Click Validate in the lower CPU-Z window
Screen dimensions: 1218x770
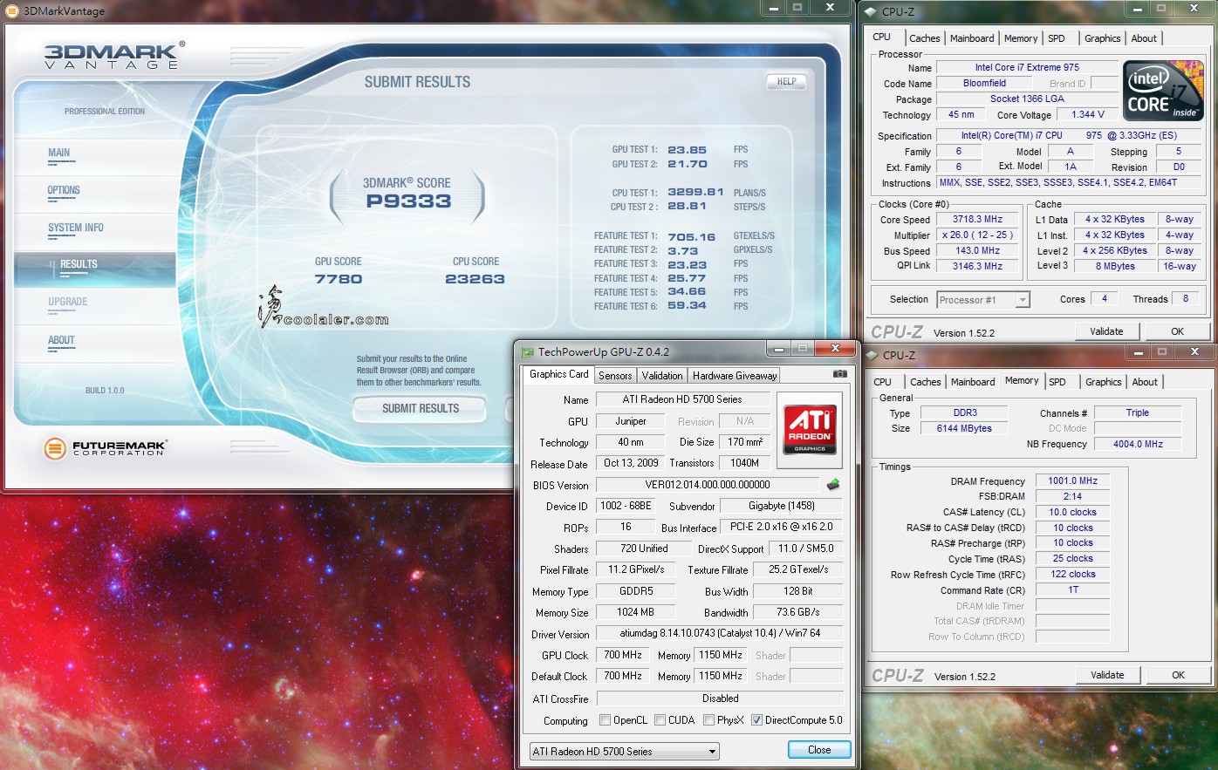tap(1107, 675)
